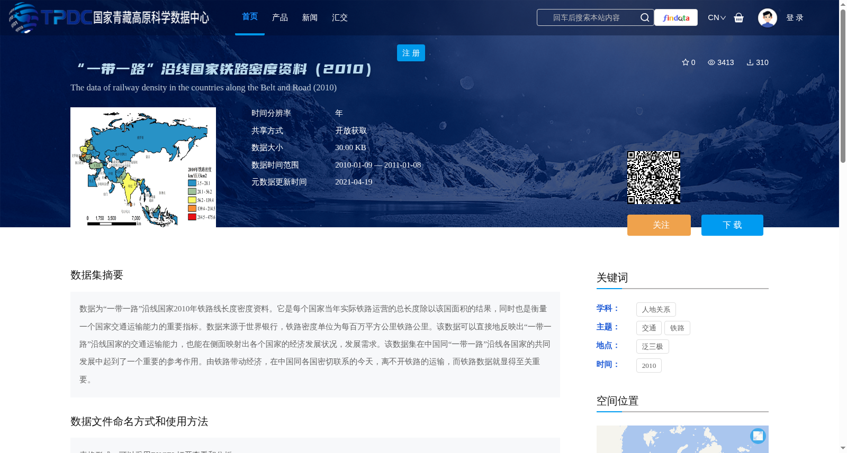
Task: Click the 人地关系 keyword tag
Action: [656, 309]
